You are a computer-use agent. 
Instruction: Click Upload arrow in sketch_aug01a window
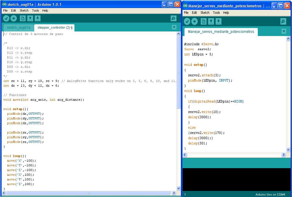coord(14,18)
